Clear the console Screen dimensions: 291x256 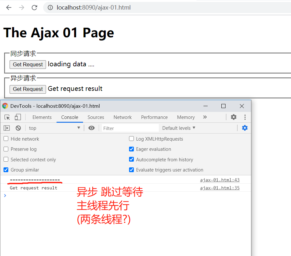tap(18, 128)
